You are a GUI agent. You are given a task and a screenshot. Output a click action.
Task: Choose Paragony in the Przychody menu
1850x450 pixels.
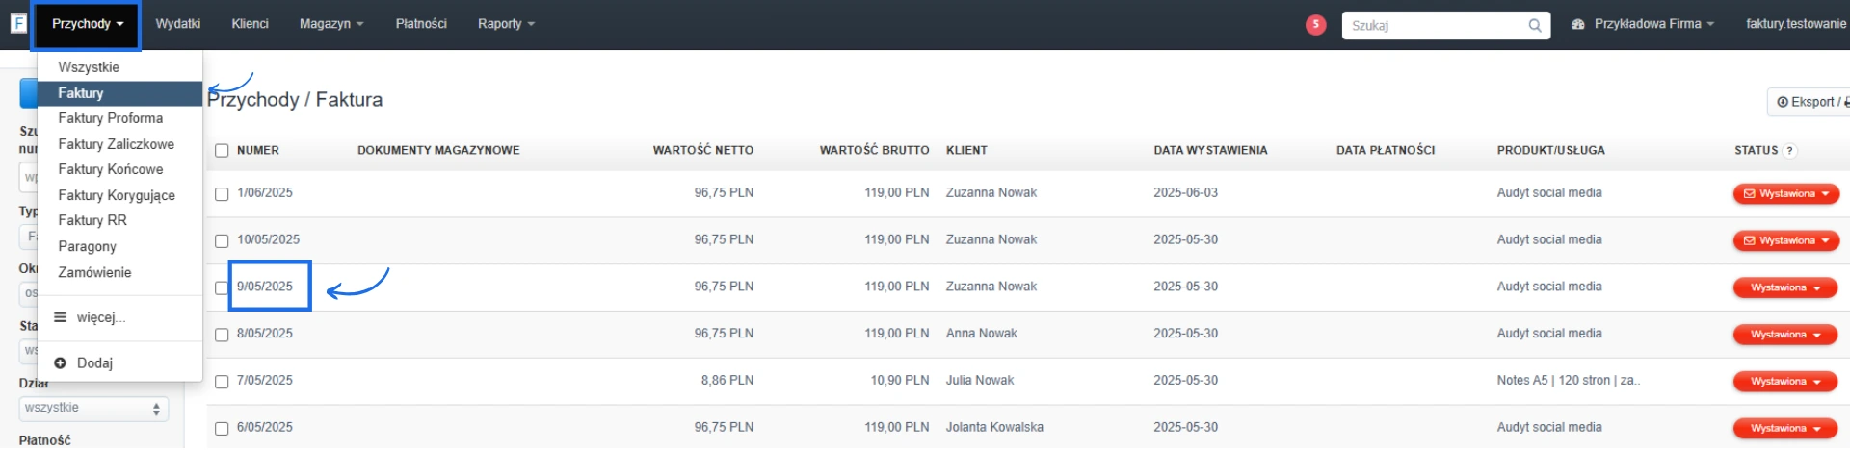(x=87, y=246)
